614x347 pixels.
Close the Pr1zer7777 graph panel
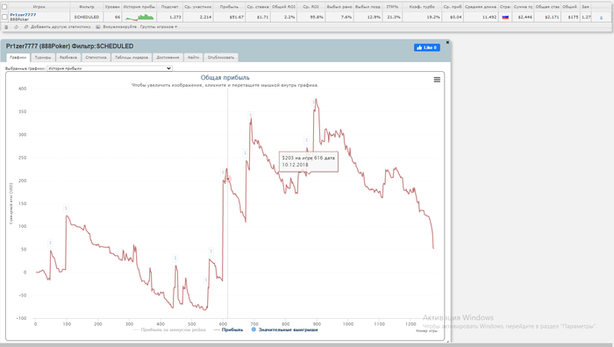click(x=447, y=42)
